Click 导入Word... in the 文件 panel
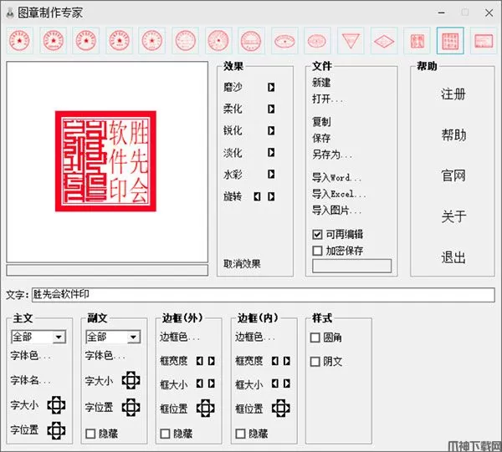Image resolution: width=502 pixels, height=452 pixels. coord(336,178)
